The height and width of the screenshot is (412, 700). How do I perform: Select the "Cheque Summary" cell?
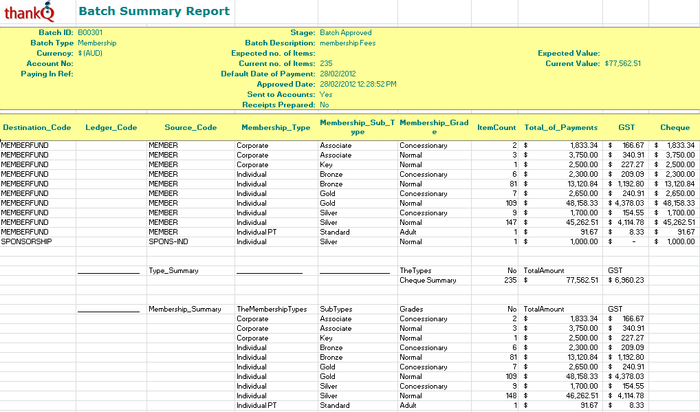[x=428, y=281]
